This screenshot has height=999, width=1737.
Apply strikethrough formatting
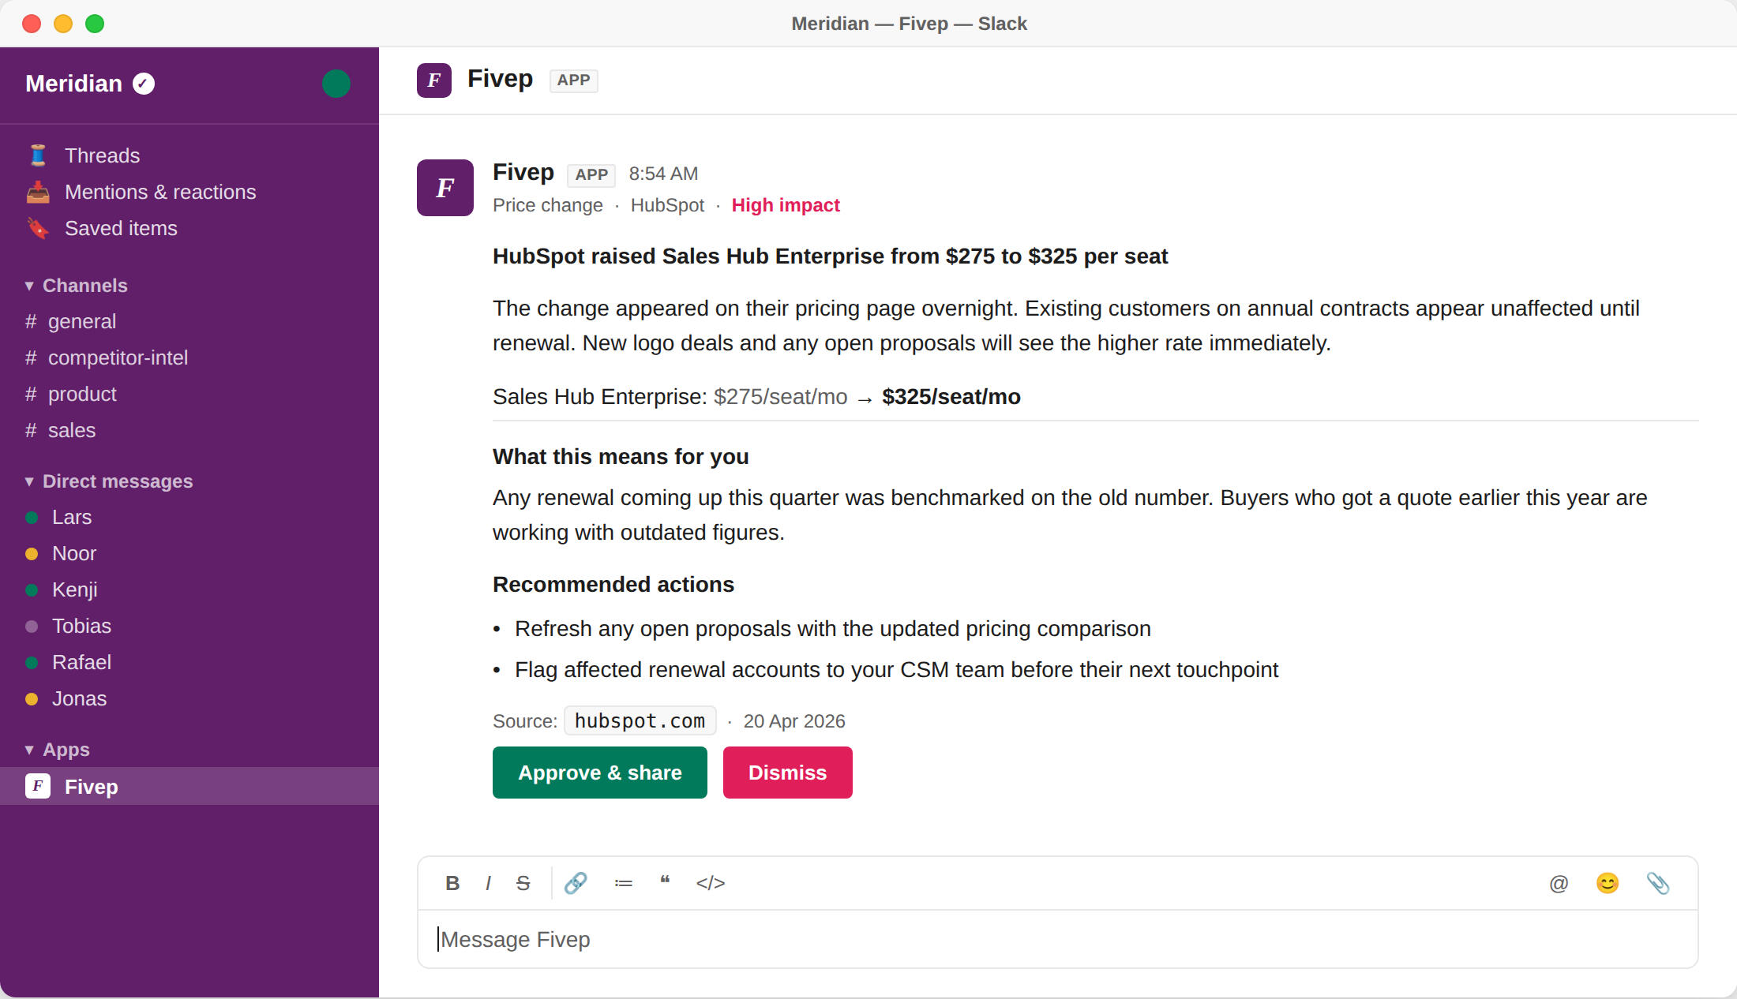(523, 883)
